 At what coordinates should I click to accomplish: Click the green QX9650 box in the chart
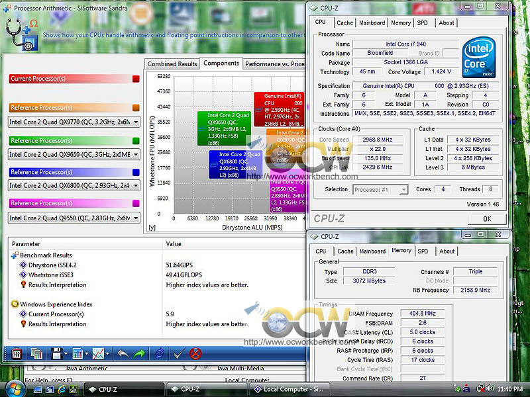tap(224, 128)
